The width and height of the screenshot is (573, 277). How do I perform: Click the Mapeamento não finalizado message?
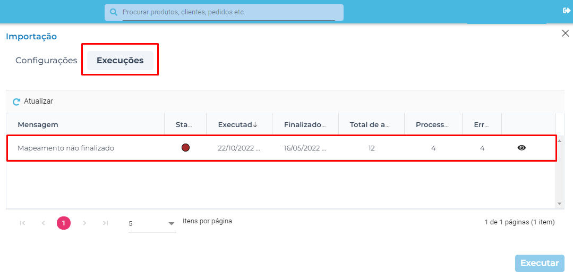tap(66, 148)
